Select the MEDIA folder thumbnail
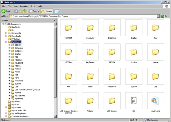 112,52
